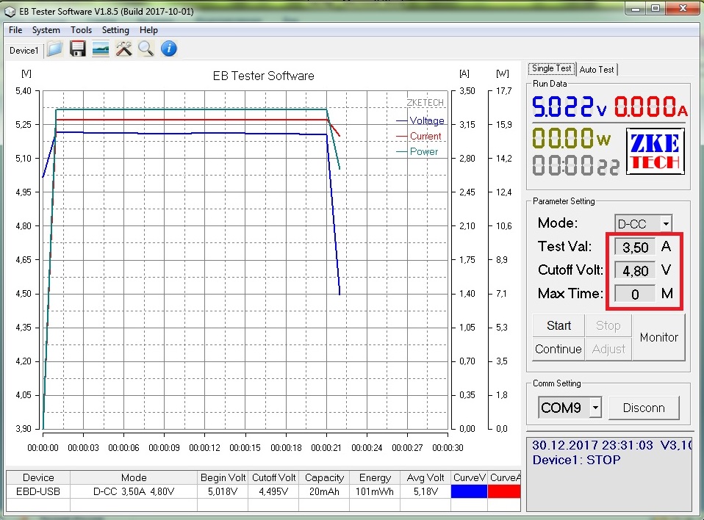Open the System menu
Viewport: 704px width, 520px height.
tap(46, 30)
